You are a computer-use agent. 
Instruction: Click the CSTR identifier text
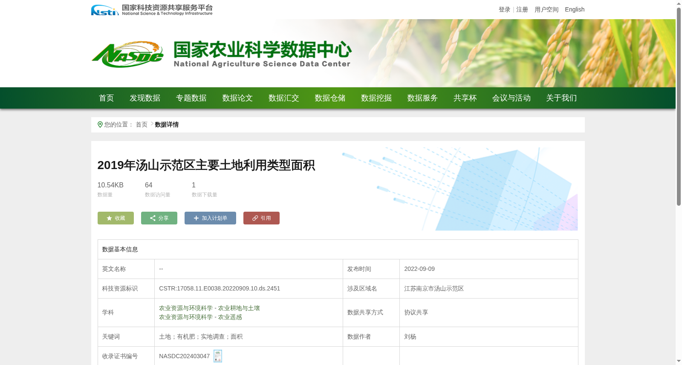(x=220, y=288)
